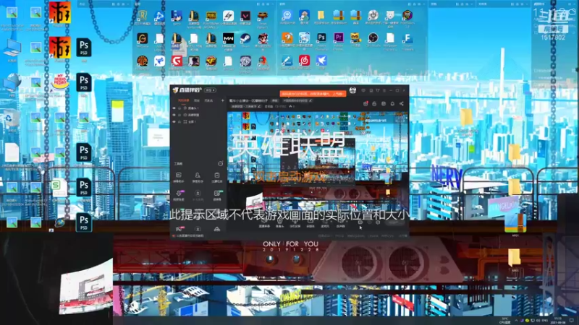Open the Network desktop icon

click(12, 84)
